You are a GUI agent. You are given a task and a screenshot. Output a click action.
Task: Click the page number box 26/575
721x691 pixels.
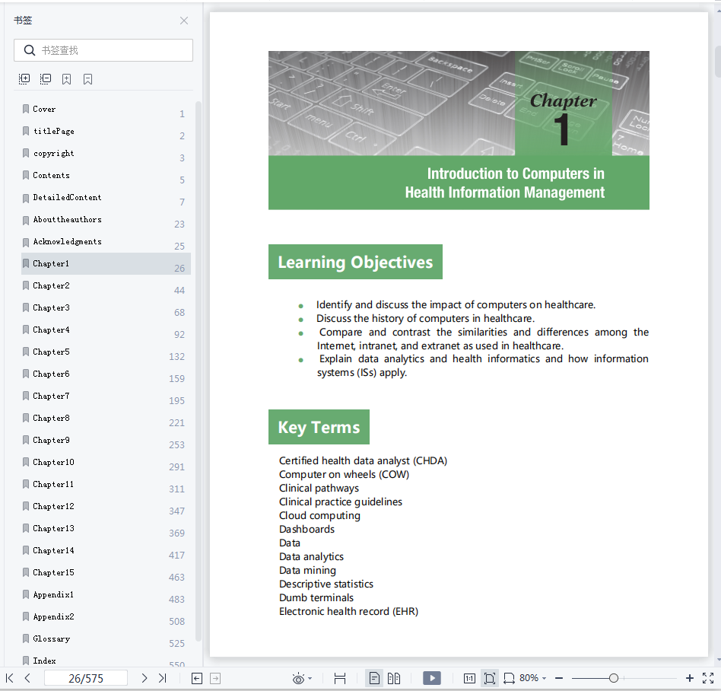(x=86, y=678)
